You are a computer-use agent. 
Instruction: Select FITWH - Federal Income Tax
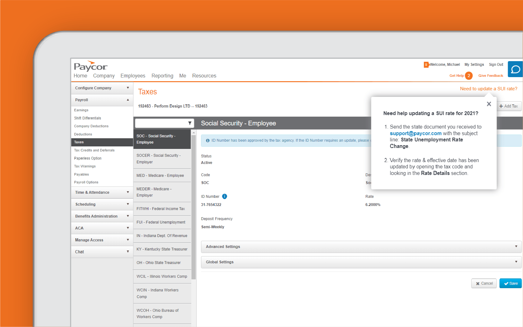(162, 209)
